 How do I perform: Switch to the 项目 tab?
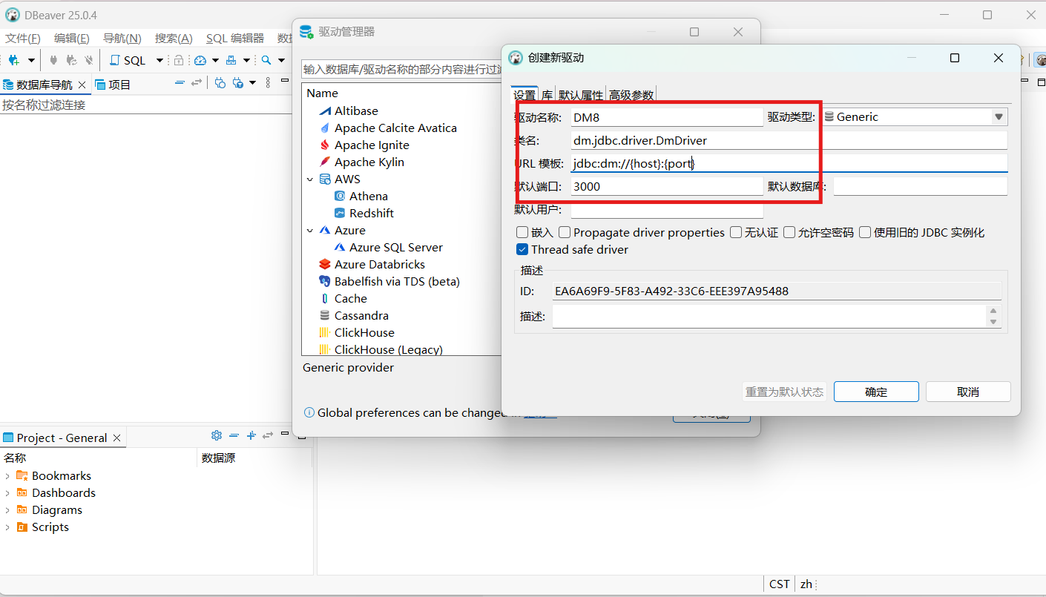pyautogui.click(x=113, y=85)
